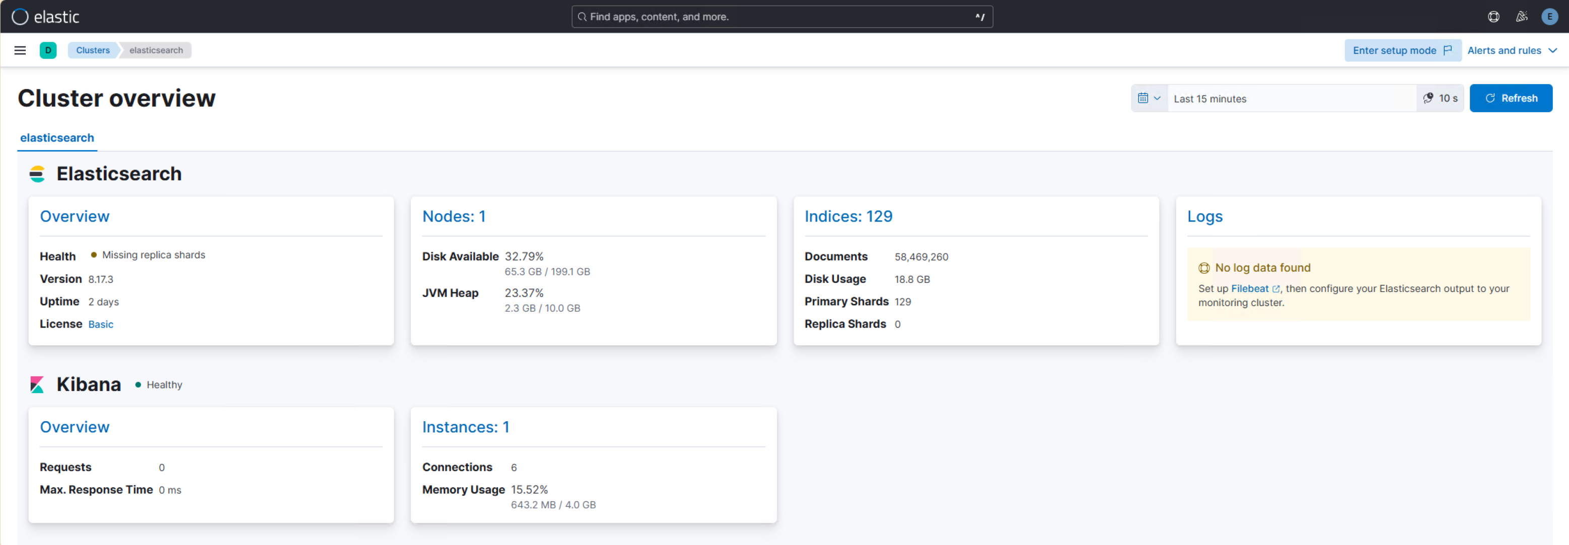Click the flag icon on Enter setup mode
This screenshot has height=545, width=1569.
(x=1448, y=50)
